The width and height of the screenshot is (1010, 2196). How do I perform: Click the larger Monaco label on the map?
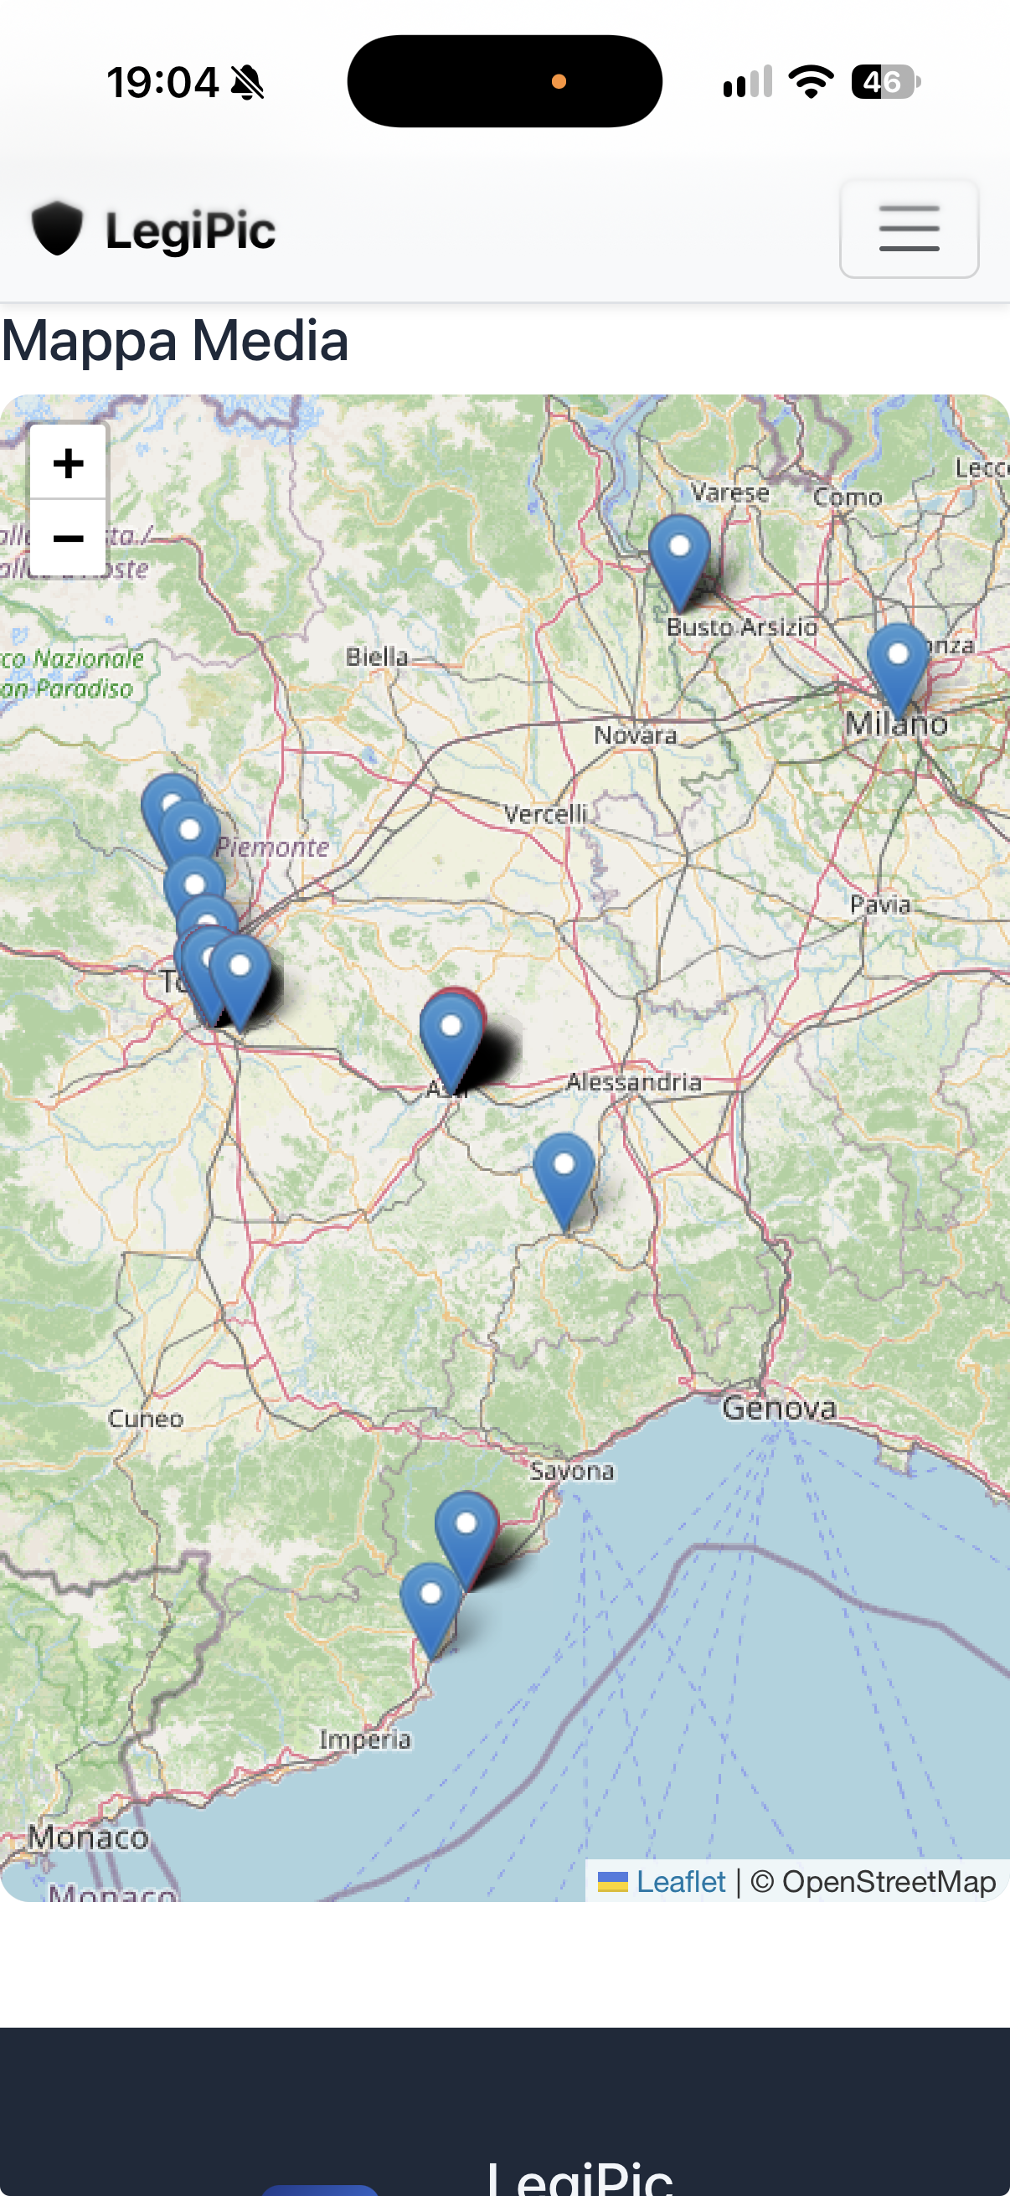88,1836
